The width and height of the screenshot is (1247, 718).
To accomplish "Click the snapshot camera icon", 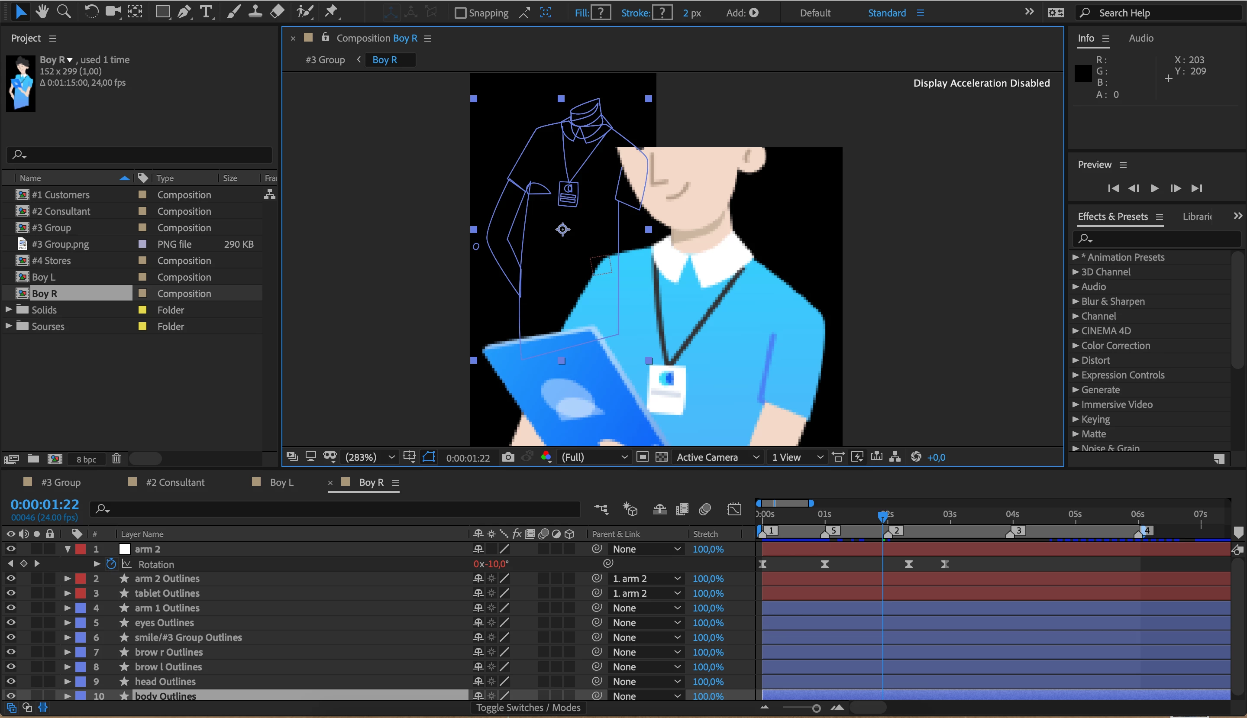I will 508,457.
